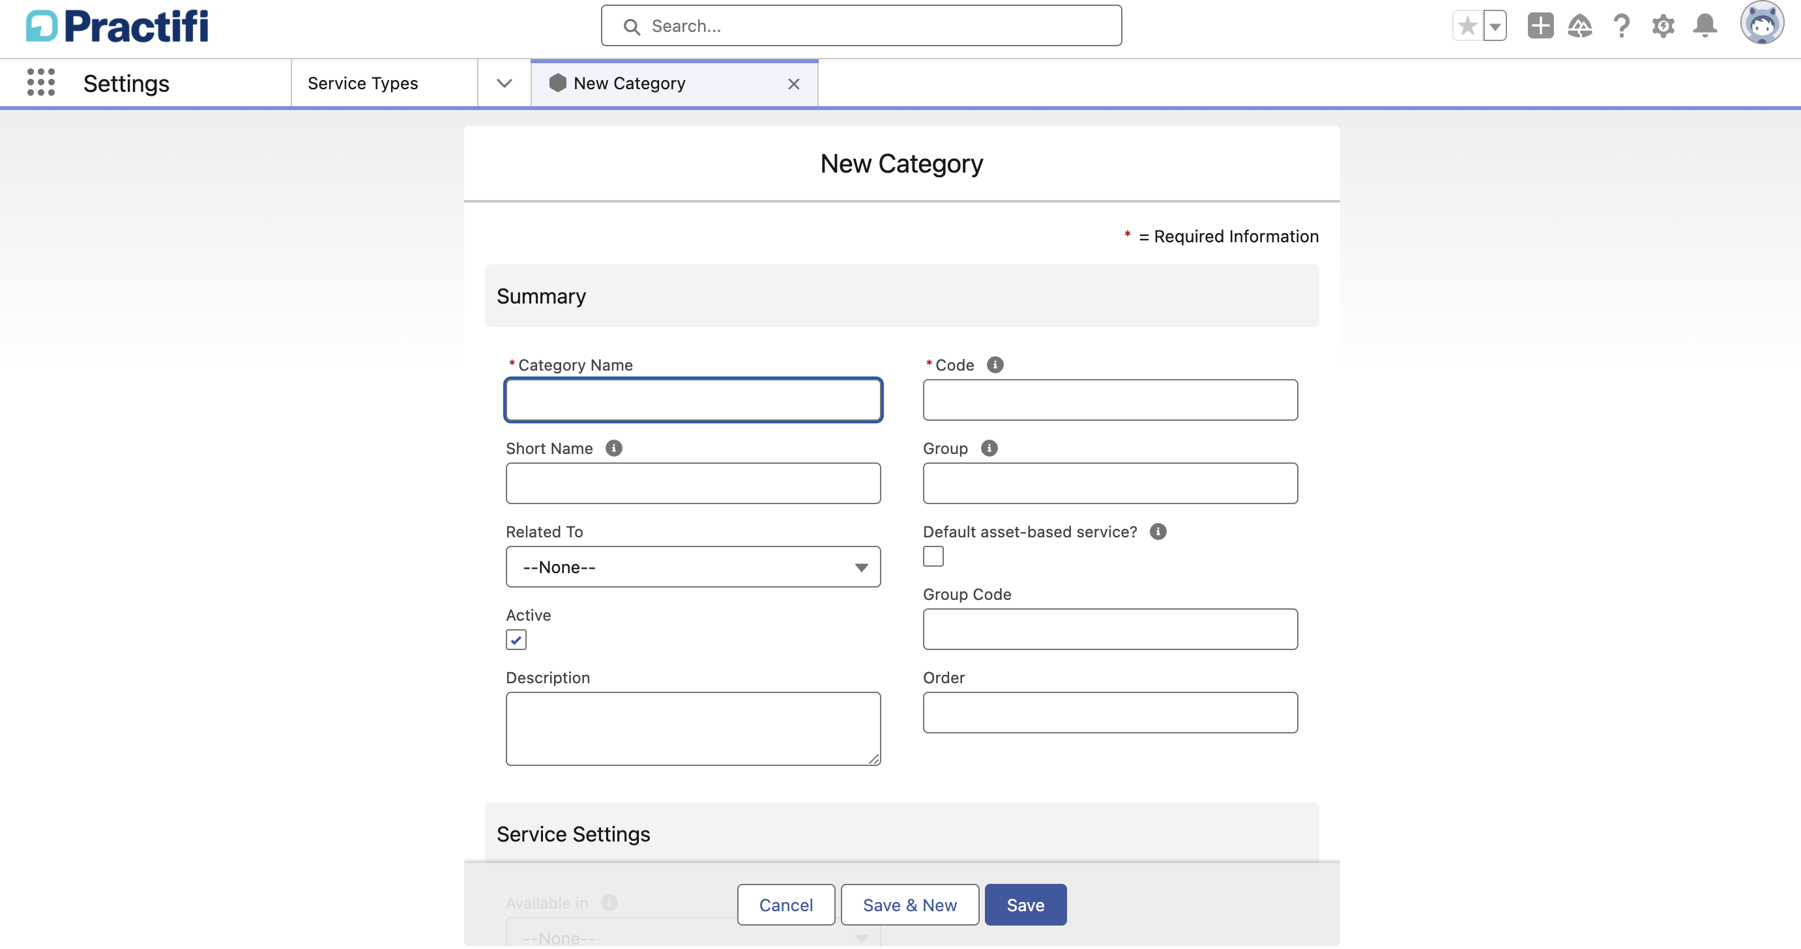Open the global actions plus icon
This screenshot has width=1801, height=949.
pos(1540,27)
